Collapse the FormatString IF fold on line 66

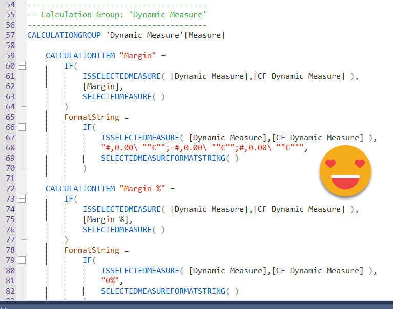[22, 127]
